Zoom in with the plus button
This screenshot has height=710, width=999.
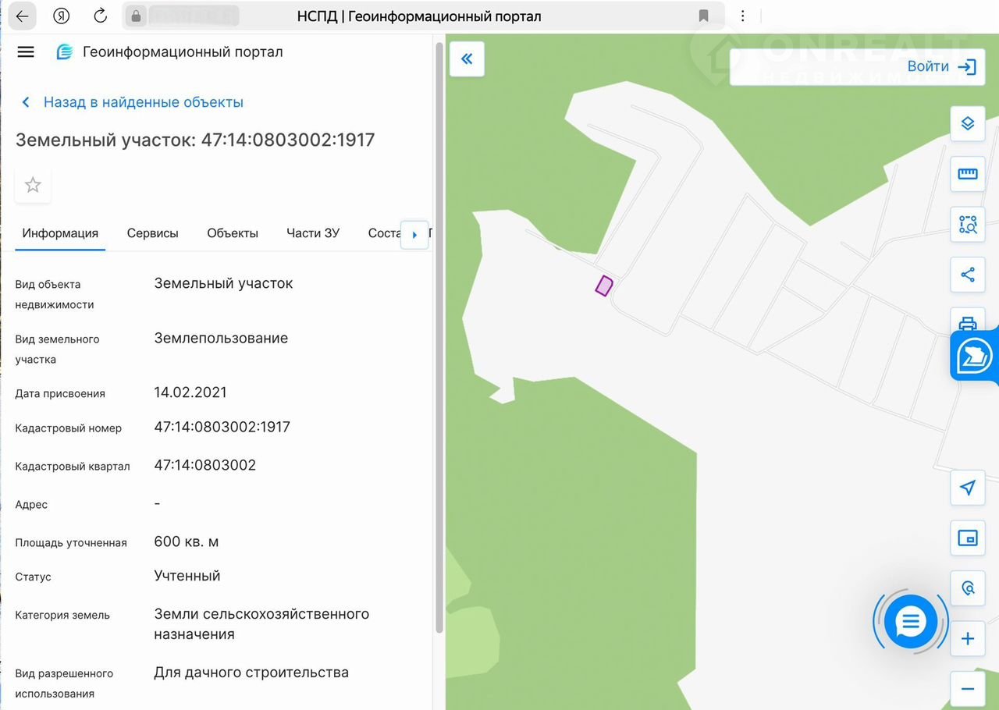coord(967,639)
